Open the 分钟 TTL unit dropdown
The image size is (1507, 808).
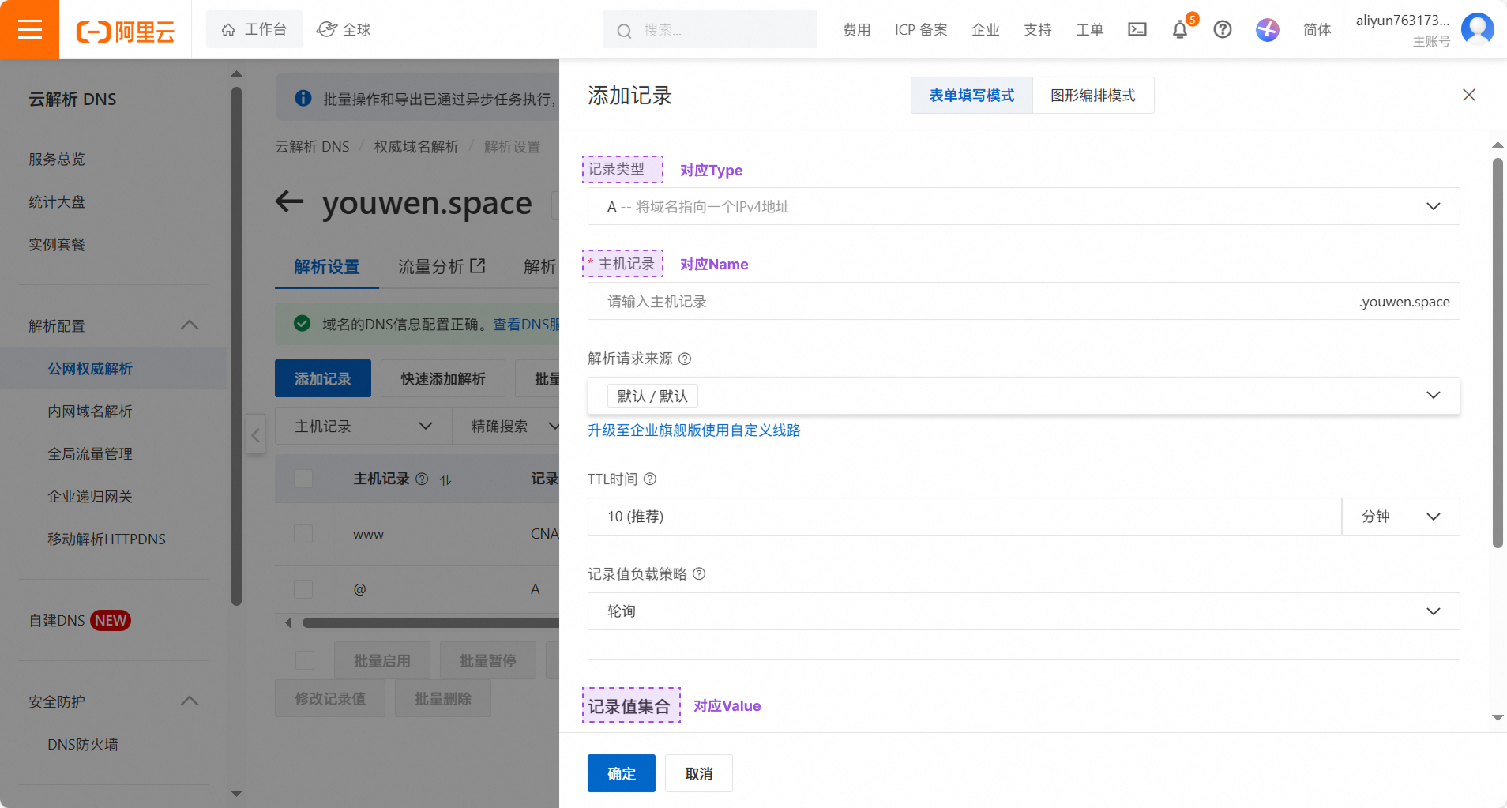(x=1401, y=517)
